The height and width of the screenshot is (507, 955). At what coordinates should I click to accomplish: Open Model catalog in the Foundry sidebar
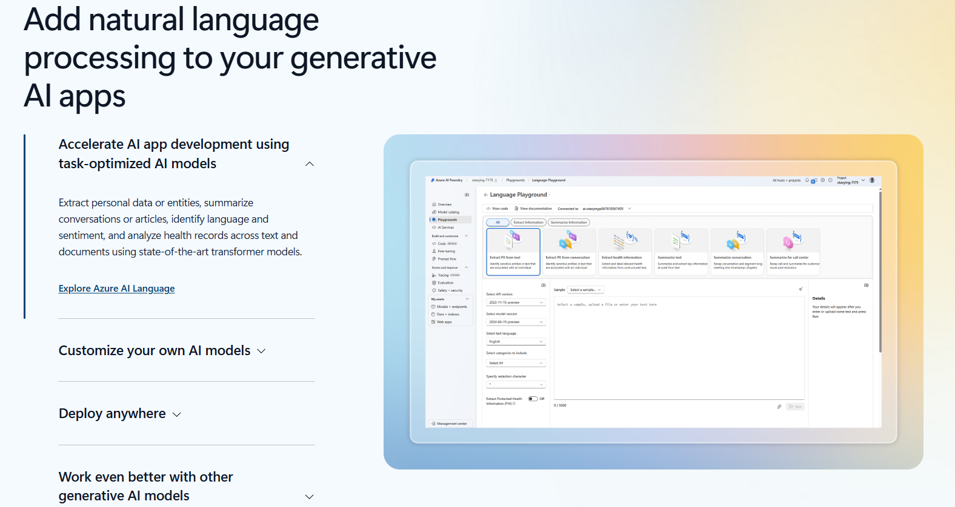pos(448,212)
